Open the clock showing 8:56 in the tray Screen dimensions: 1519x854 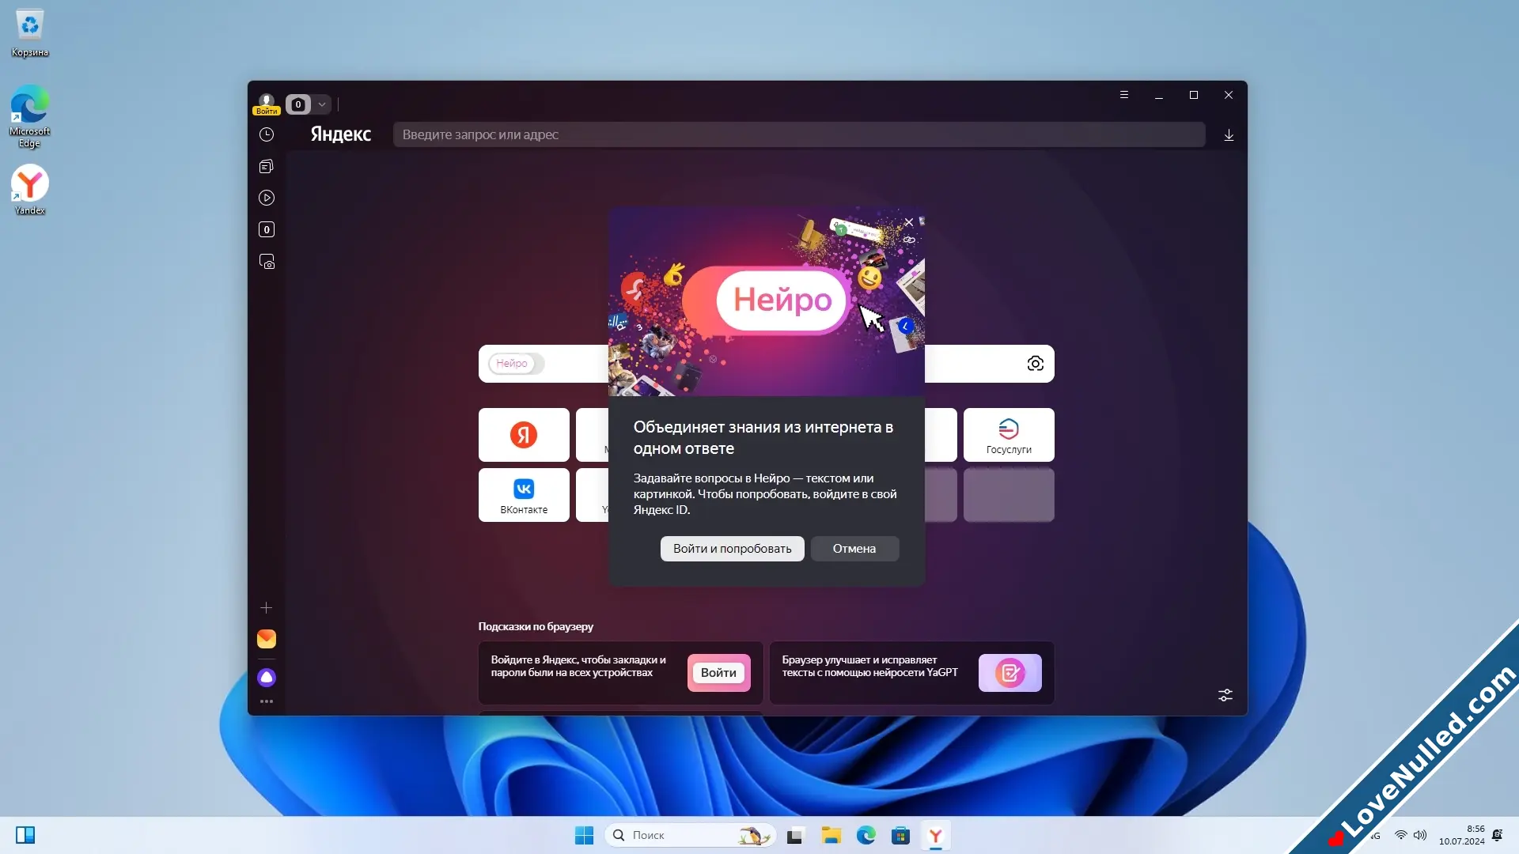(1462, 835)
